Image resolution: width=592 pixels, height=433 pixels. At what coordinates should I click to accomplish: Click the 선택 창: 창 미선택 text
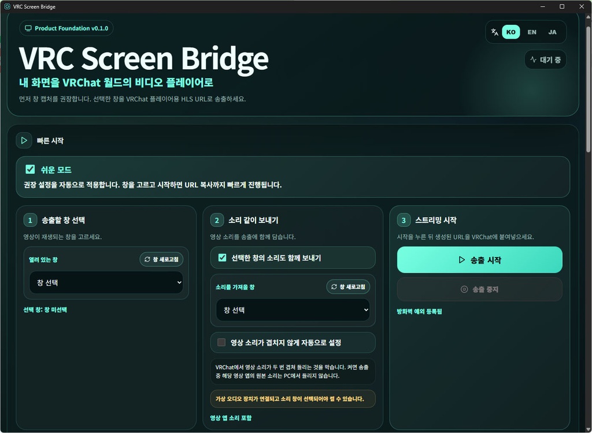pyautogui.click(x=45, y=309)
